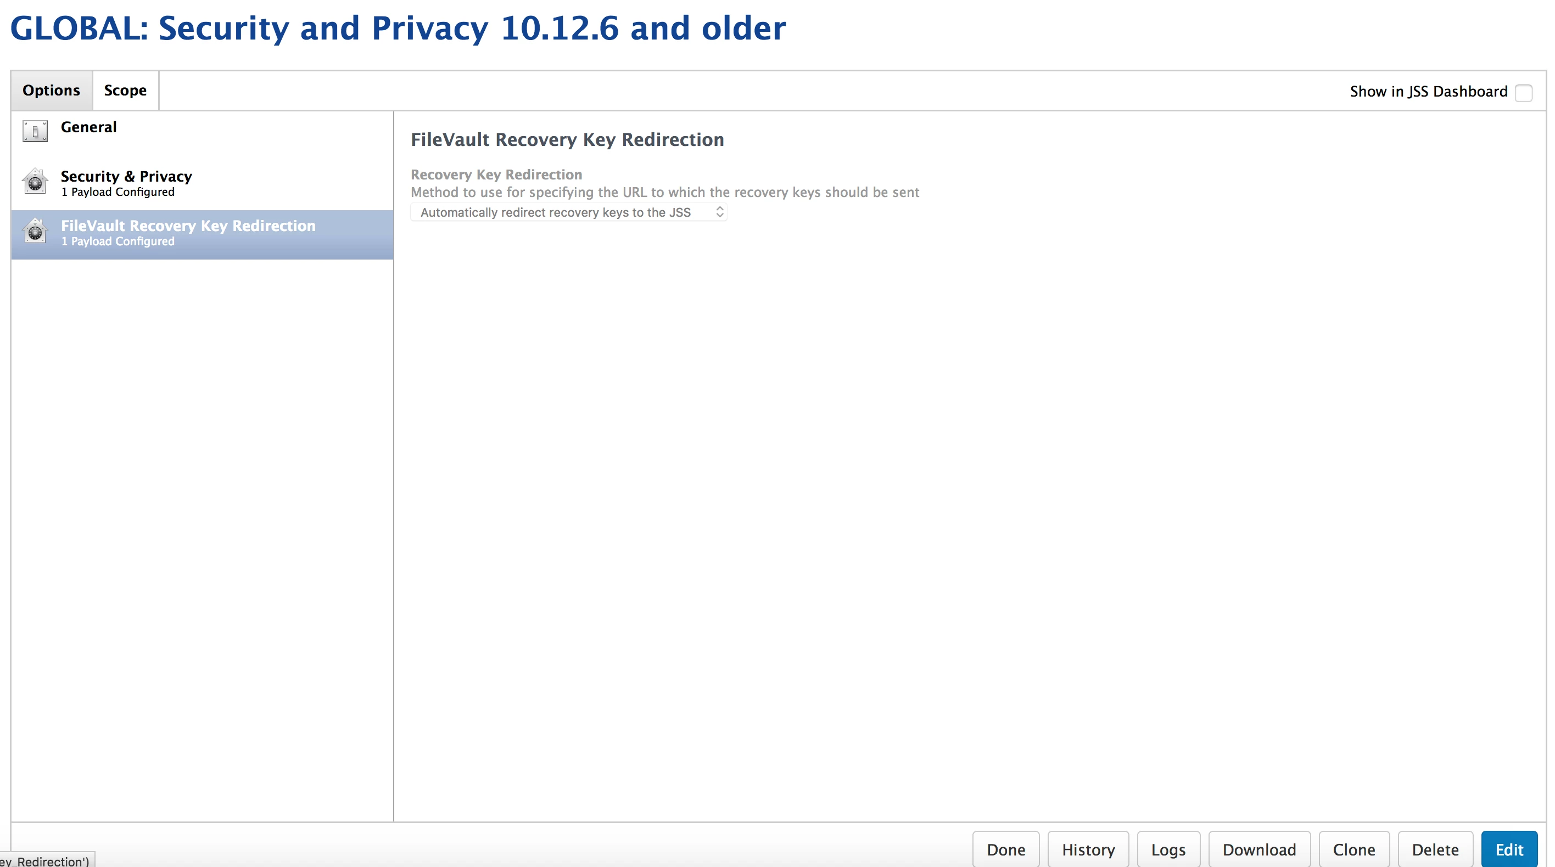The width and height of the screenshot is (1555, 867).
Task: Clone this configuration profile
Action: click(x=1354, y=849)
